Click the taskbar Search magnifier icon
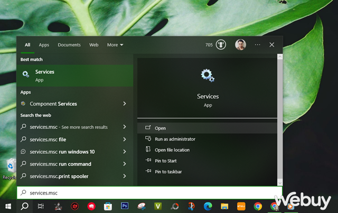 coord(25,207)
